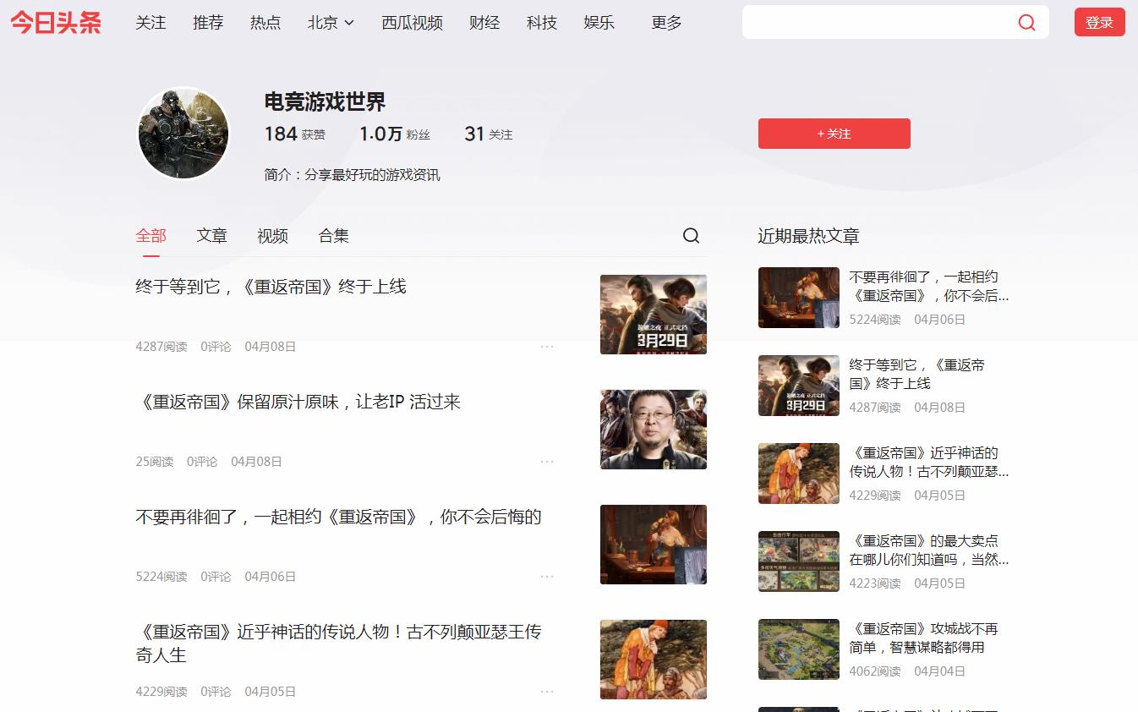
Task: Click the 今日头条 logo
Action: coord(56,22)
